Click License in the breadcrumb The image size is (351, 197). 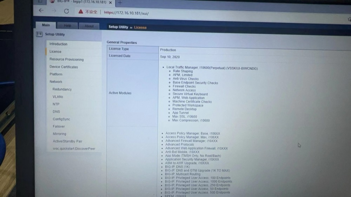[x=140, y=27]
